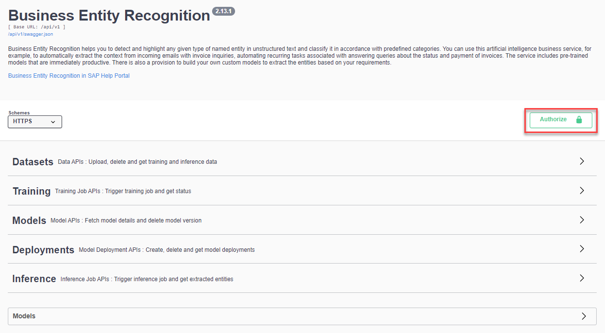Expand Deployments section with its chevron arrow
605x333 pixels.
point(582,249)
